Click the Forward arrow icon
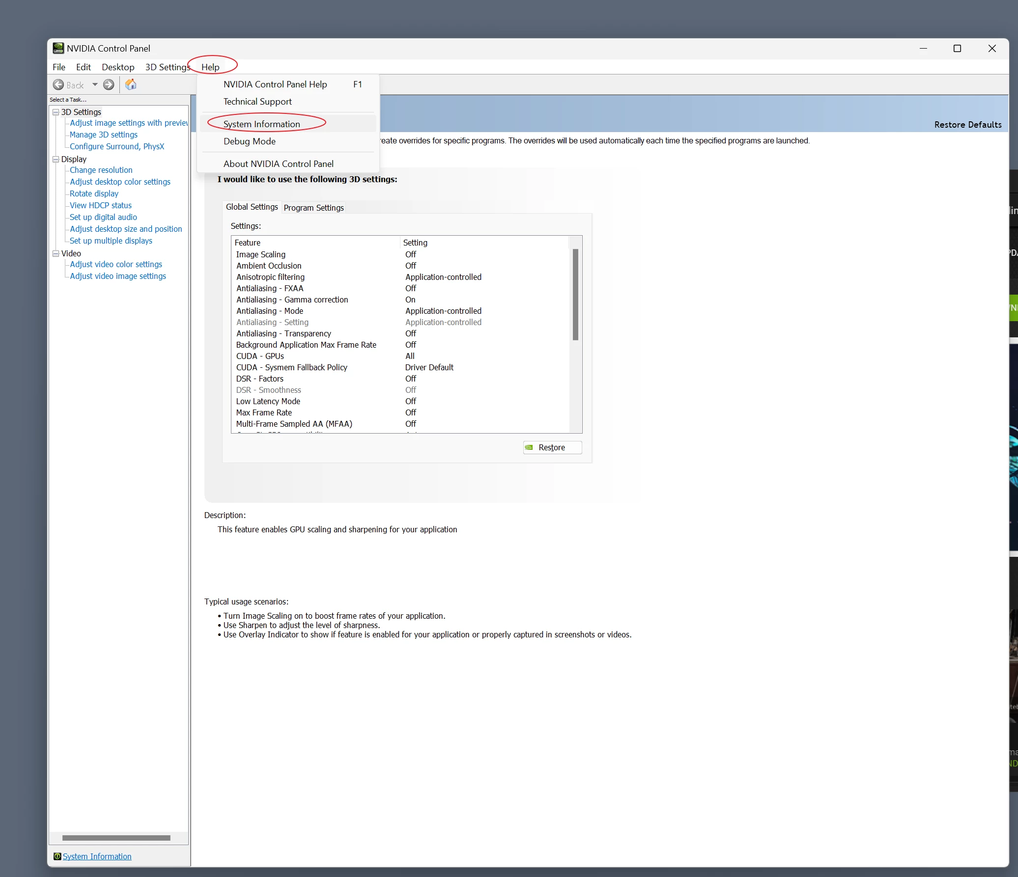 click(109, 85)
